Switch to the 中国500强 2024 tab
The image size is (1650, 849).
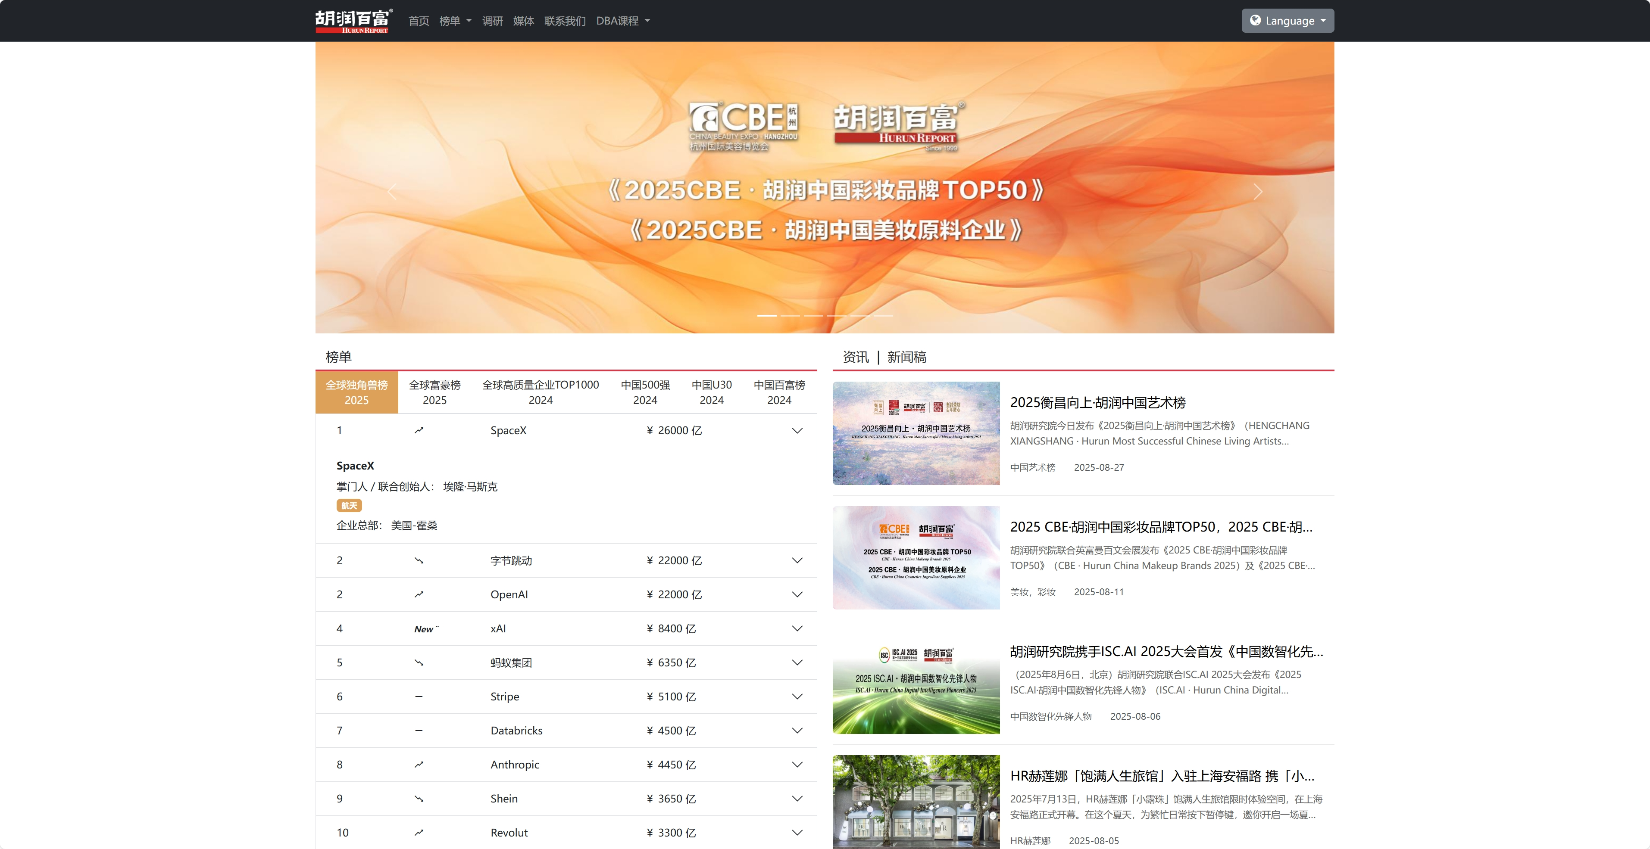point(645,392)
